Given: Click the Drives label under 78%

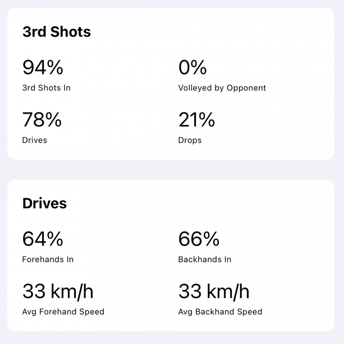Looking at the screenshot, I should (x=35, y=140).
